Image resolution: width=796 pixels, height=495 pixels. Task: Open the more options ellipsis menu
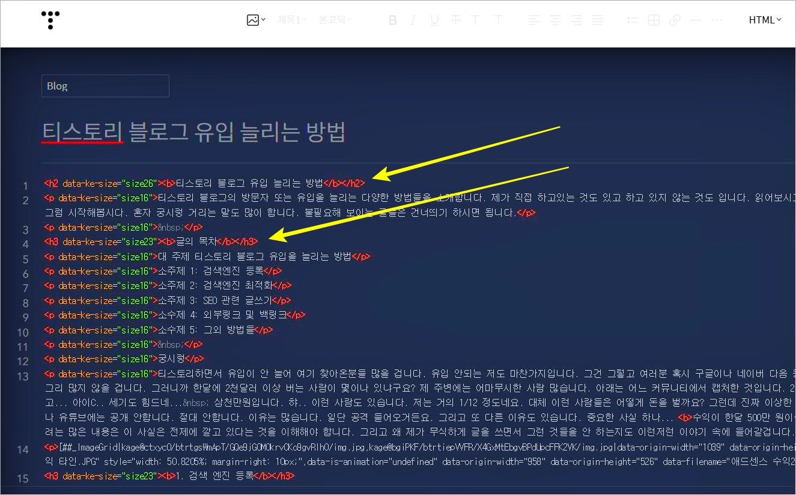(717, 20)
